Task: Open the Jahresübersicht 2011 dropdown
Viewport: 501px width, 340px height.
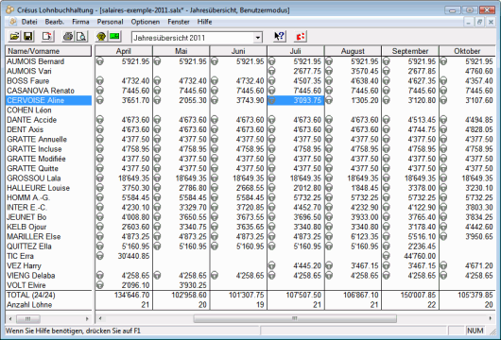Action: tap(257, 38)
